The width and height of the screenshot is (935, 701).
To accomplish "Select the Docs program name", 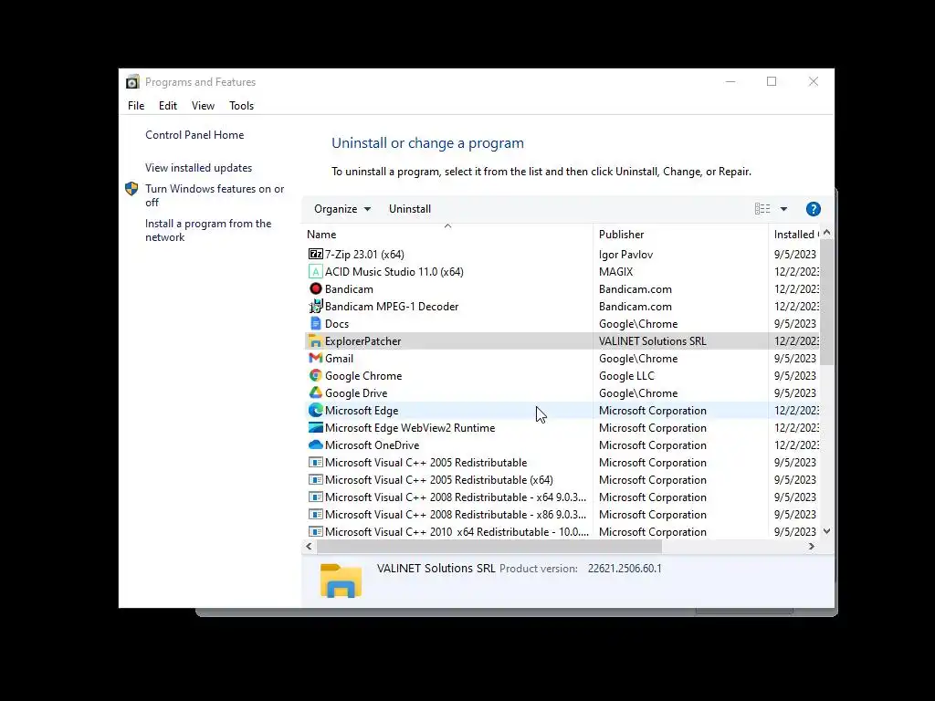I will [336, 323].
